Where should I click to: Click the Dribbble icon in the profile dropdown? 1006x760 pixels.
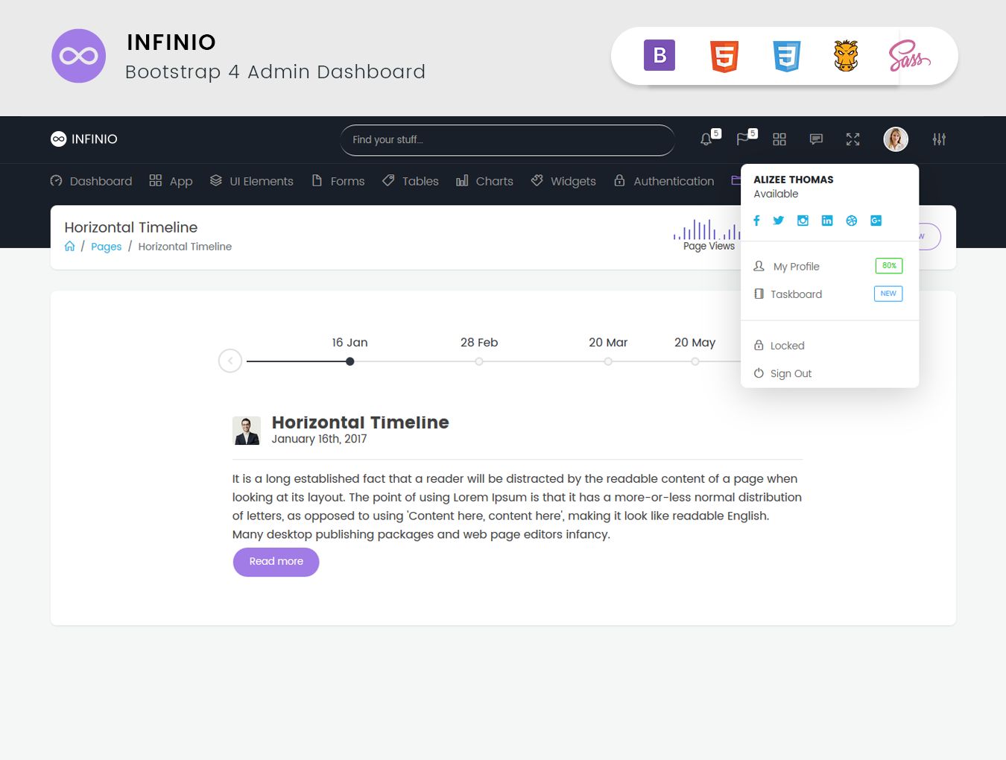[852, 221]
